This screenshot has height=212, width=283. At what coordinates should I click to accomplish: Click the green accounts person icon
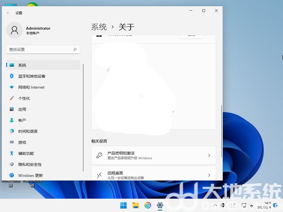tap(12, 120)
